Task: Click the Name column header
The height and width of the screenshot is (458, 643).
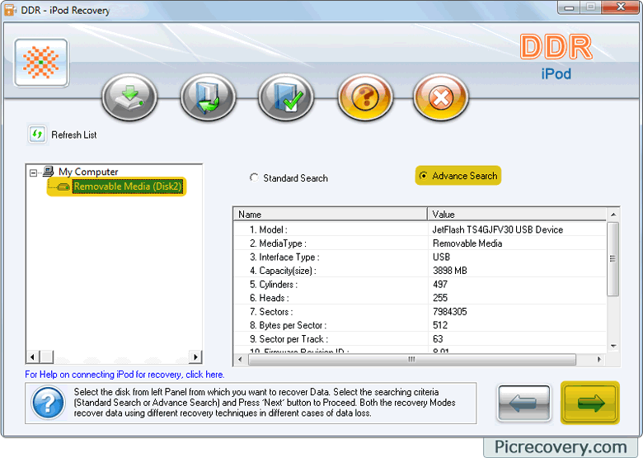Action: coord(330,215)
